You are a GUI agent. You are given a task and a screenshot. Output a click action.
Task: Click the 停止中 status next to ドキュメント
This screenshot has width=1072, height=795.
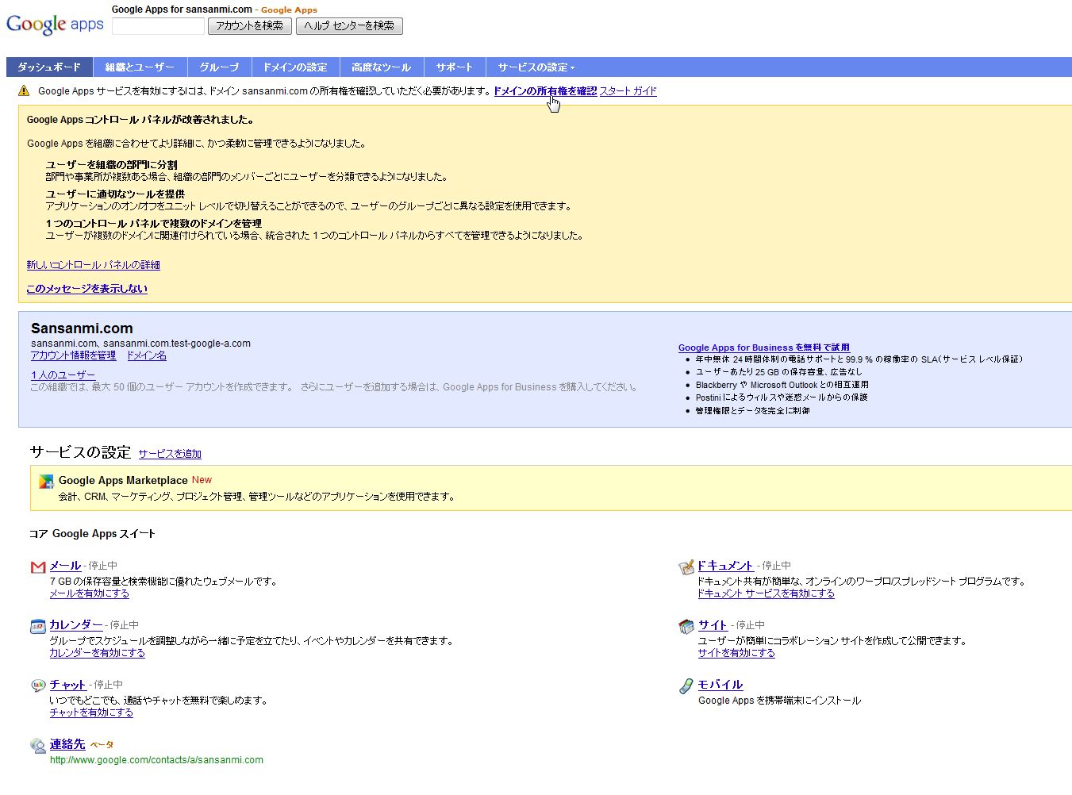(x=776, y=566)
